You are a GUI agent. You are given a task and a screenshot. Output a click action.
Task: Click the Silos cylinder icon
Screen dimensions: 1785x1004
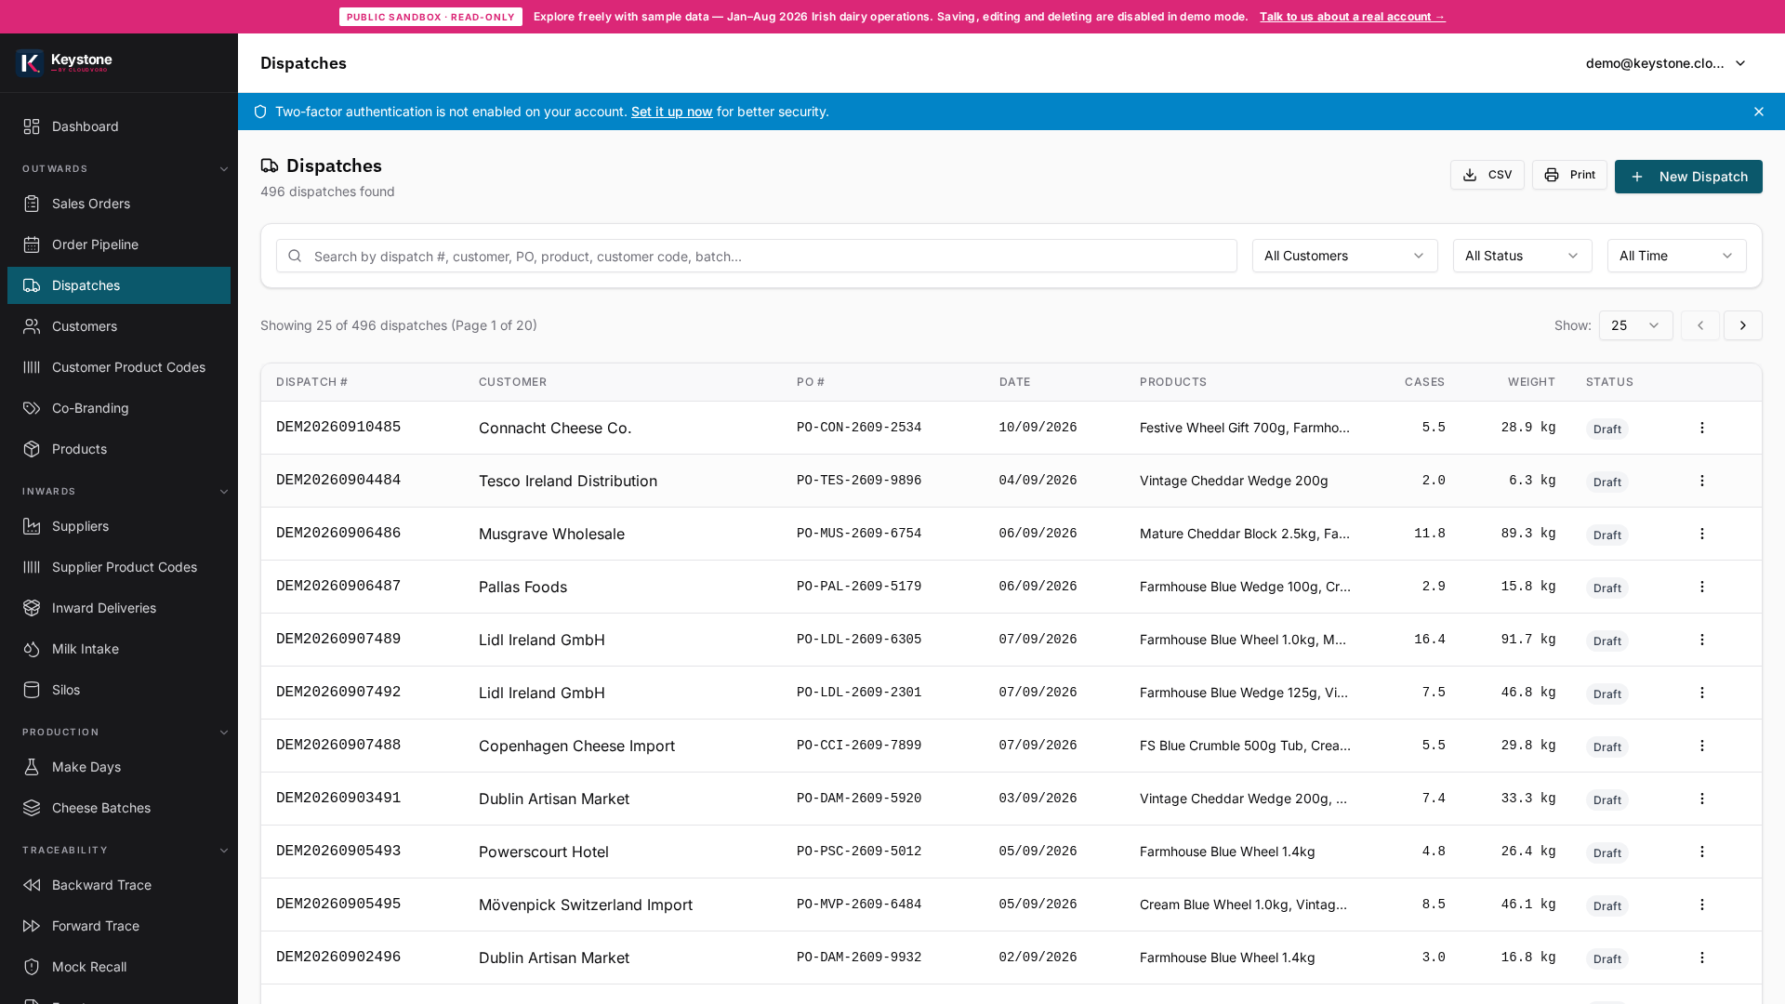(x=32, y=690)
